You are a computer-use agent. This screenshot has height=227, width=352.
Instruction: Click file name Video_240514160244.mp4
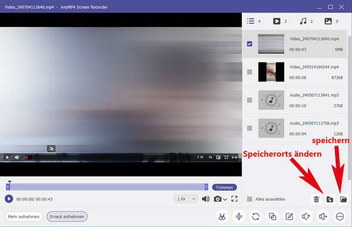314,67
